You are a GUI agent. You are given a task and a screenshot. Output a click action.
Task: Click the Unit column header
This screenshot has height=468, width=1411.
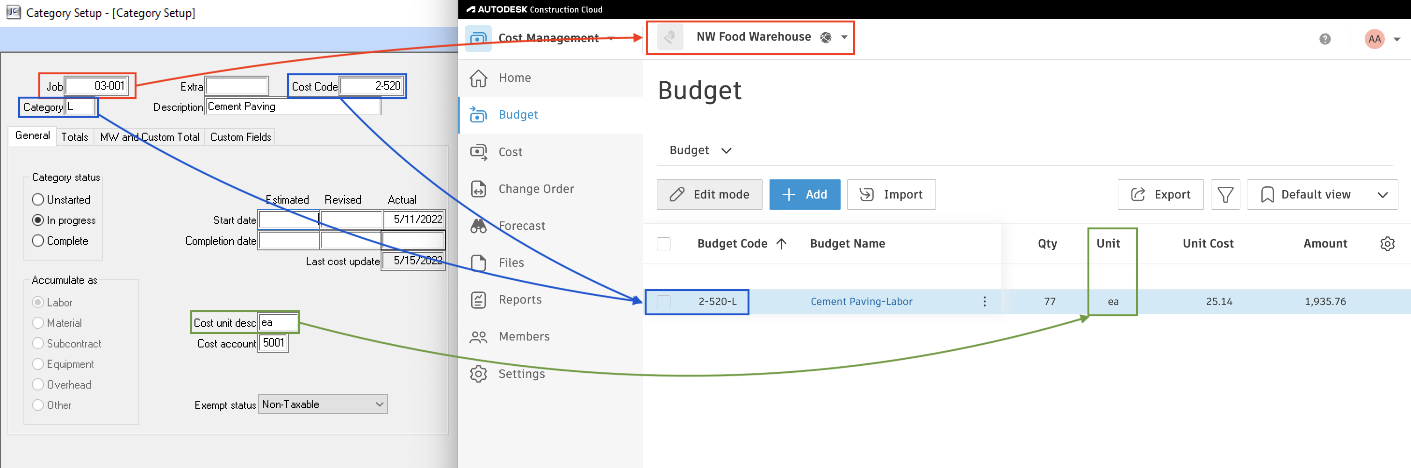1108,244
